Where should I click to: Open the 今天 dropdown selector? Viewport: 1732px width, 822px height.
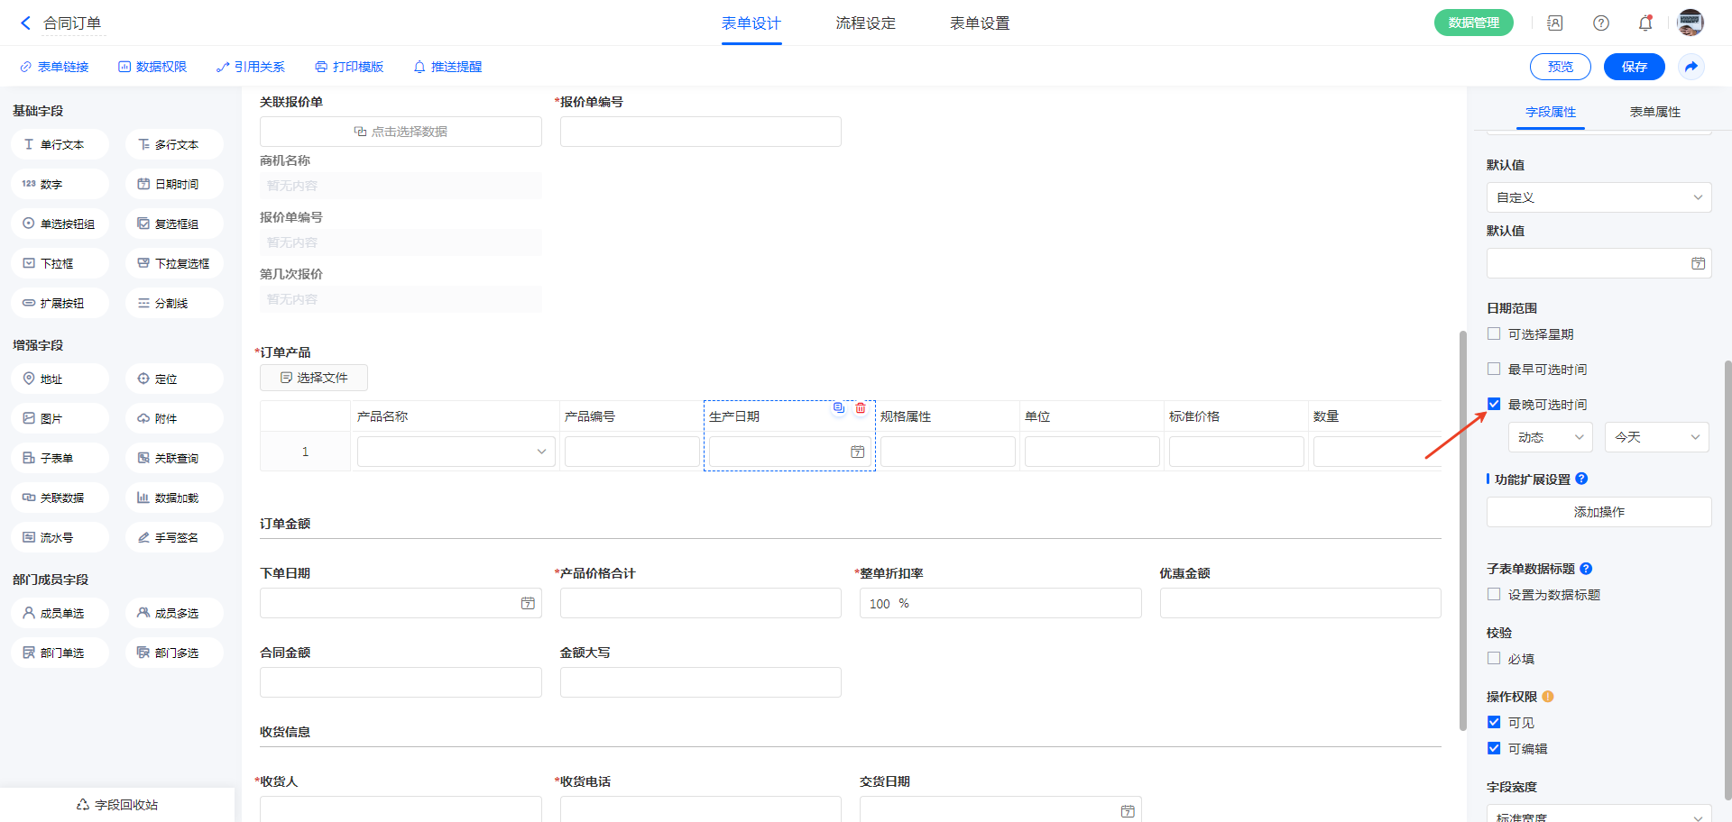[x=1656, y=437]
